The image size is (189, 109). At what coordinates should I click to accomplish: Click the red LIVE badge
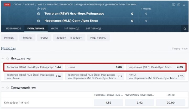(7, 4)
